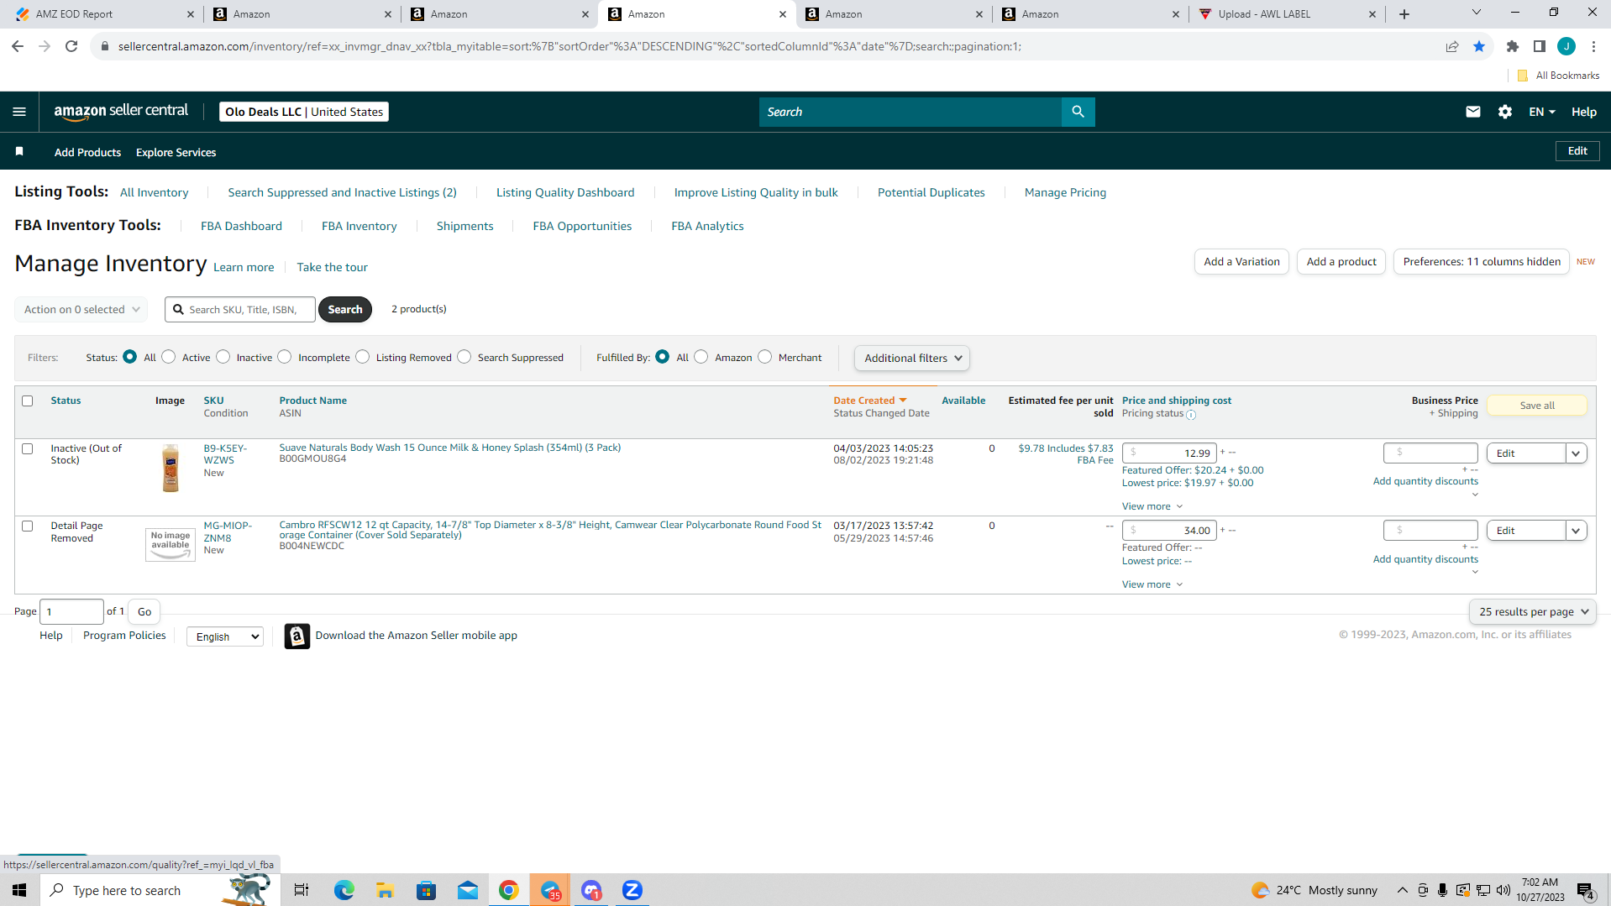
Task: Open the Explore Services menu item
Action: click(176, 152)
